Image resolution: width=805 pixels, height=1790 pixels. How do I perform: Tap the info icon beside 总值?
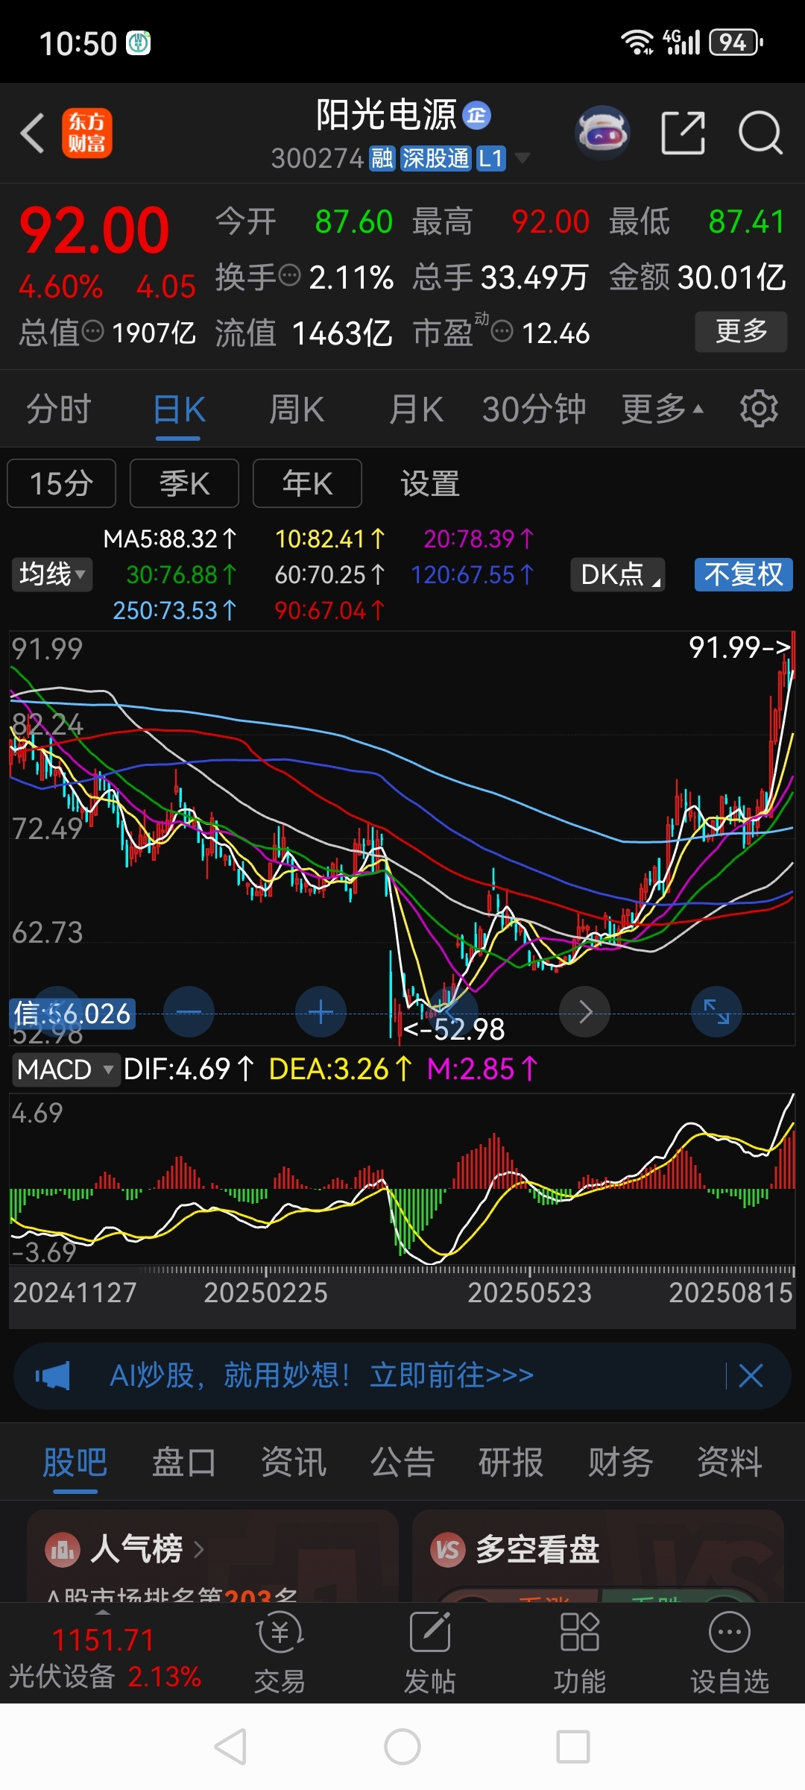point(92,331)
